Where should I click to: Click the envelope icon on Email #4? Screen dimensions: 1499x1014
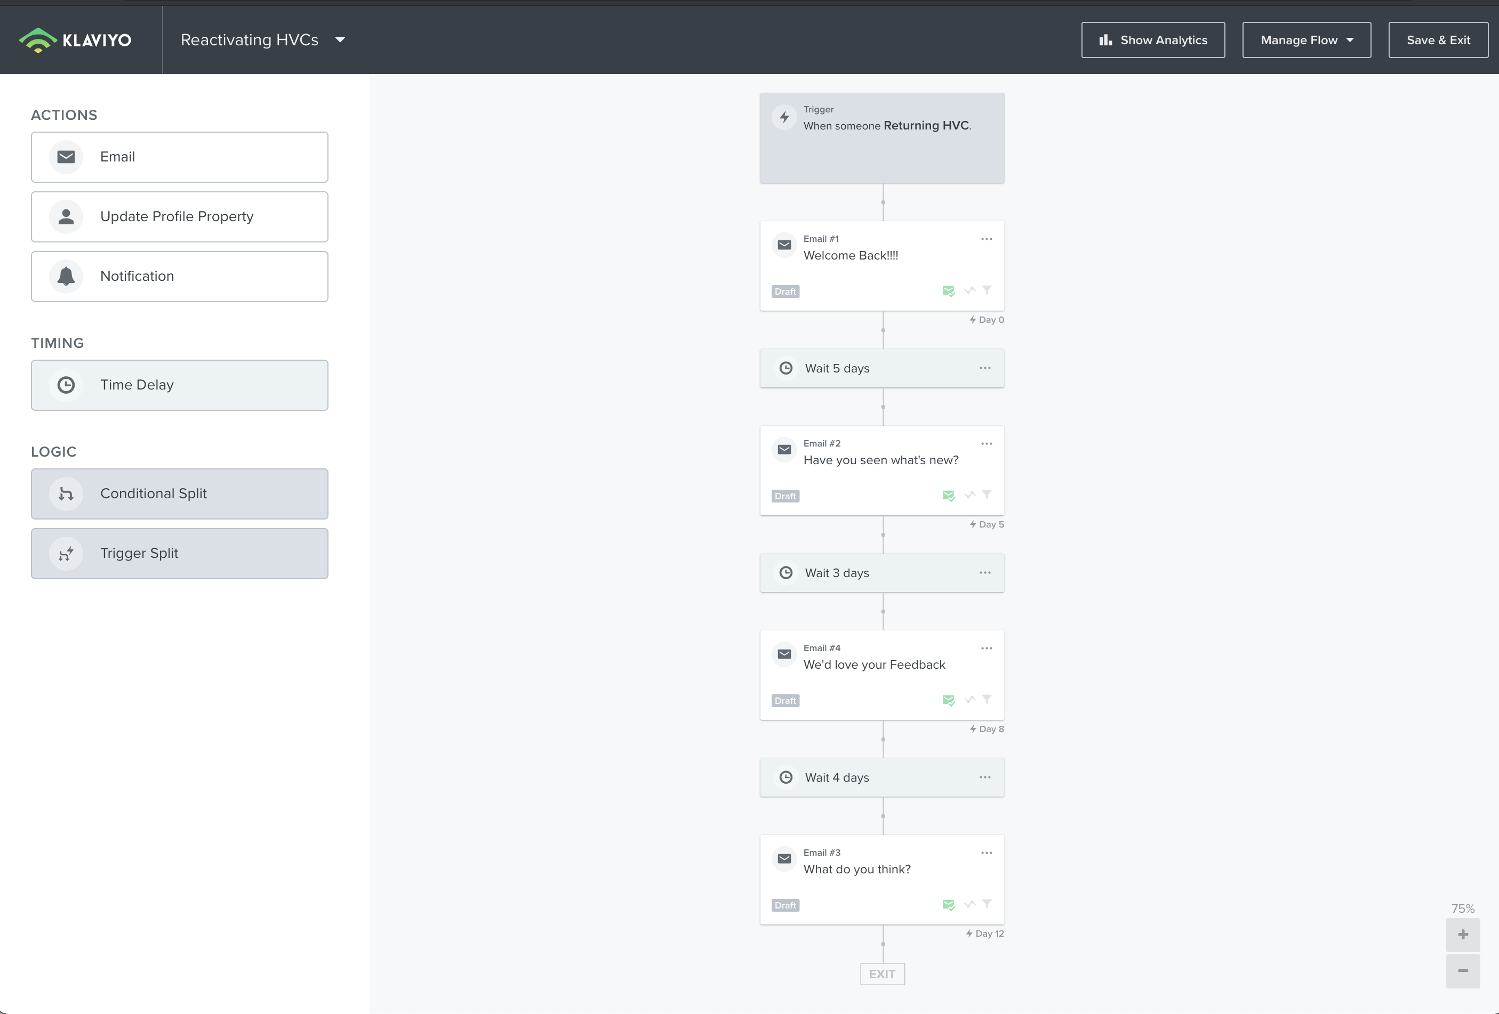(784, 654)
